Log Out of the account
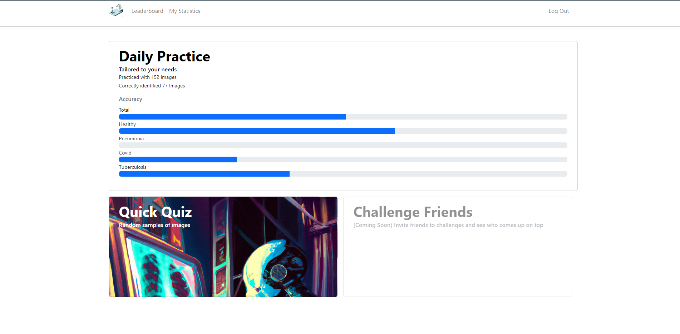 [558, 11]
